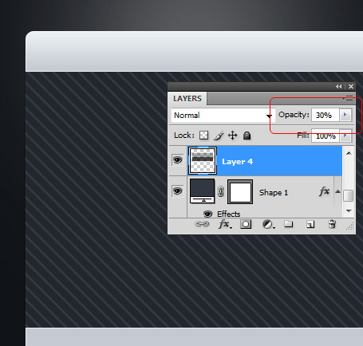363x346 pixels.
Task: Open the Layers panel options menu
Action: (x=349, y=99)
